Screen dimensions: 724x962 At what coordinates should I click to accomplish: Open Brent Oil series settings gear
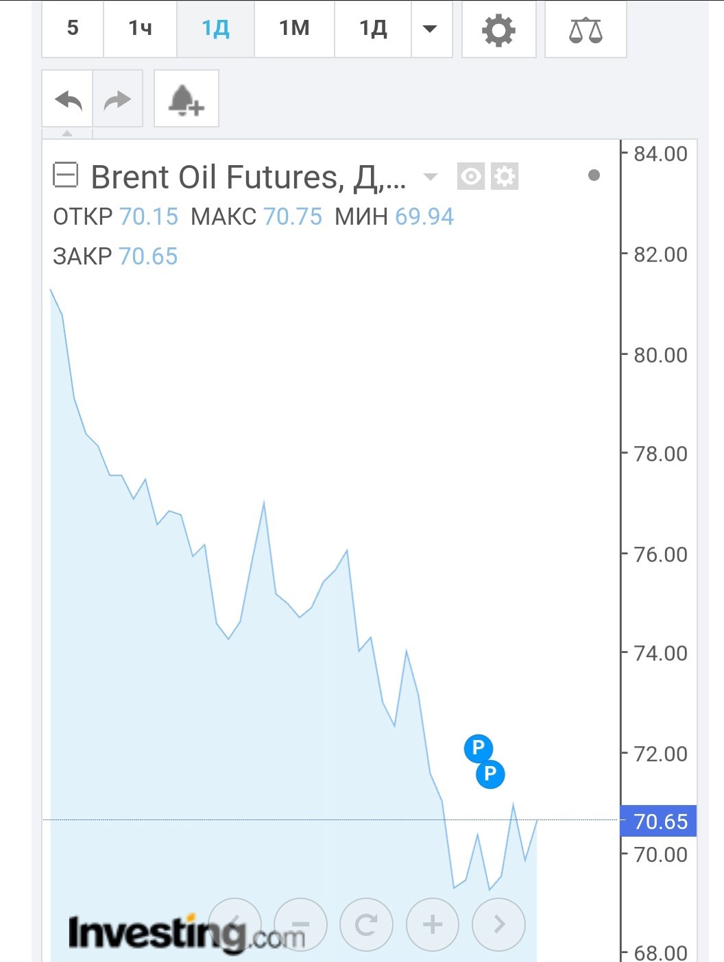pos(505,177)
